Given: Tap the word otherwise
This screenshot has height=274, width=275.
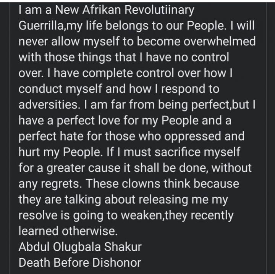Looking at the screenshot, I should point(89,231).
